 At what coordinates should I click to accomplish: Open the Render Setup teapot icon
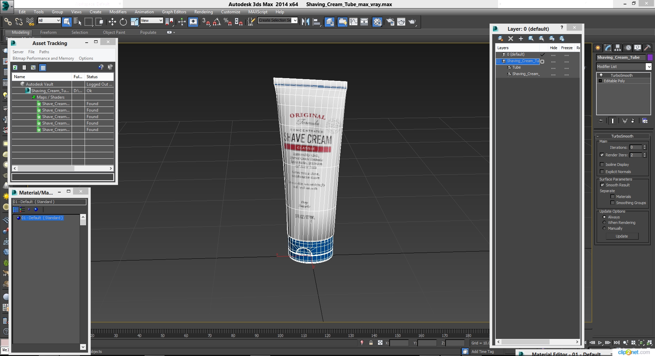(390, 22)
